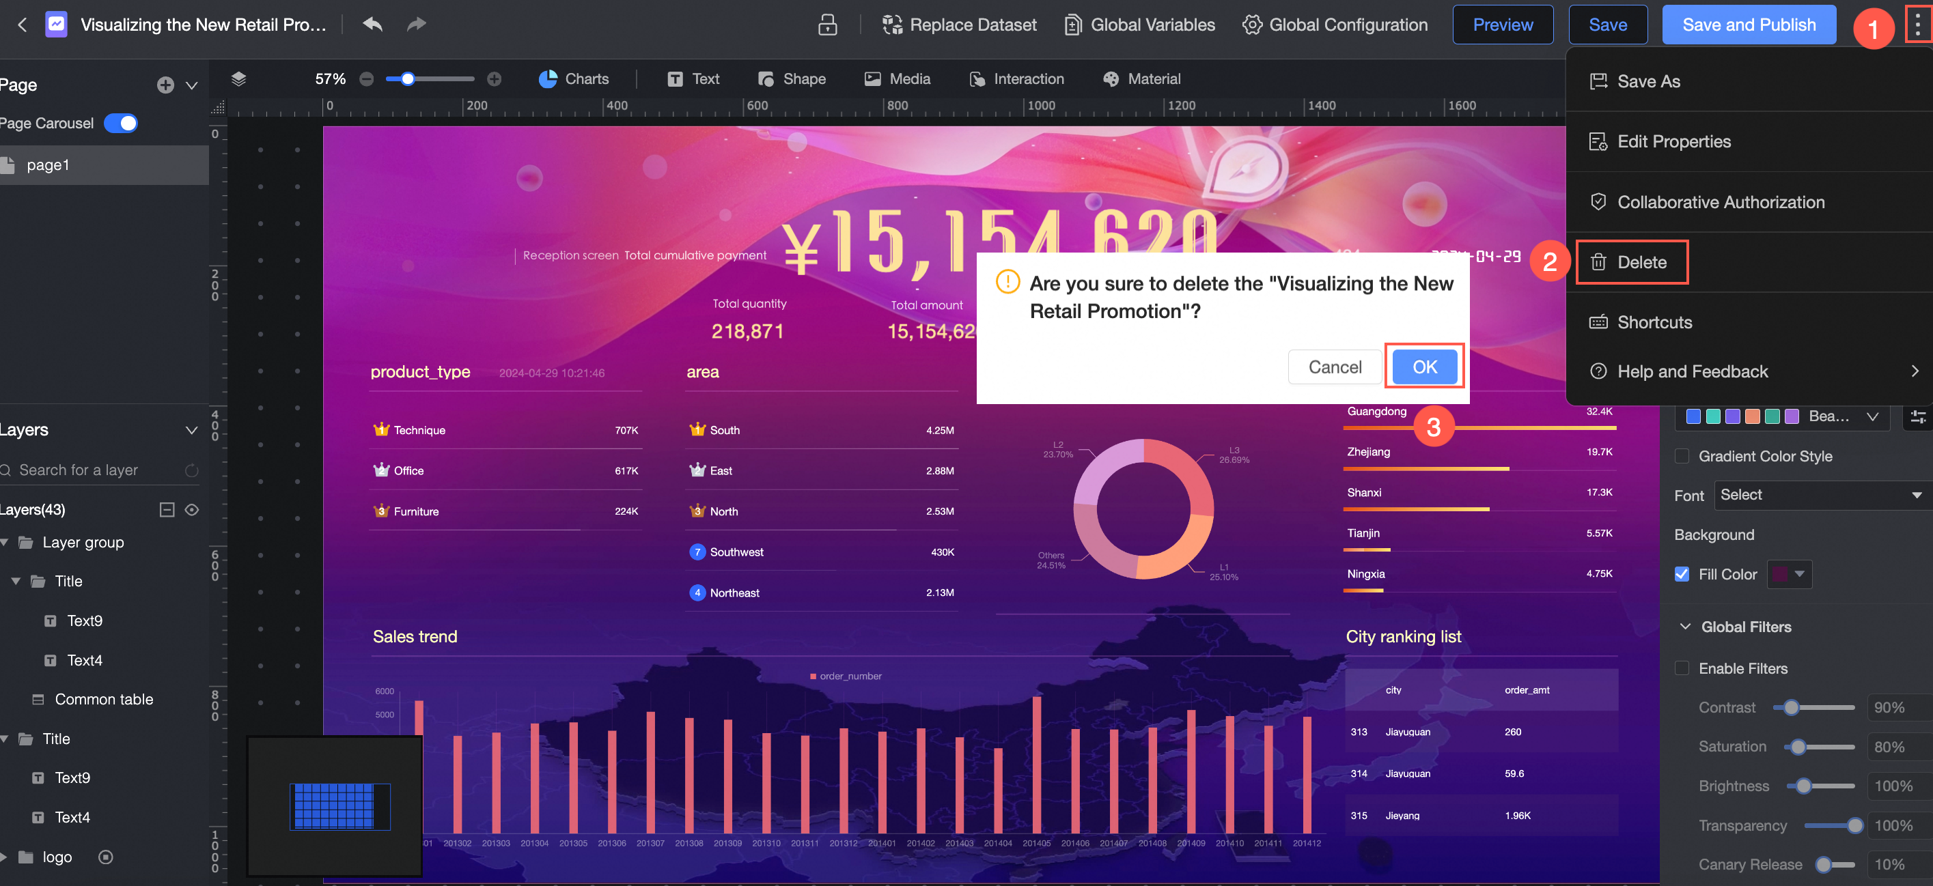Confirm deletion with OK button

point(1423,367)
